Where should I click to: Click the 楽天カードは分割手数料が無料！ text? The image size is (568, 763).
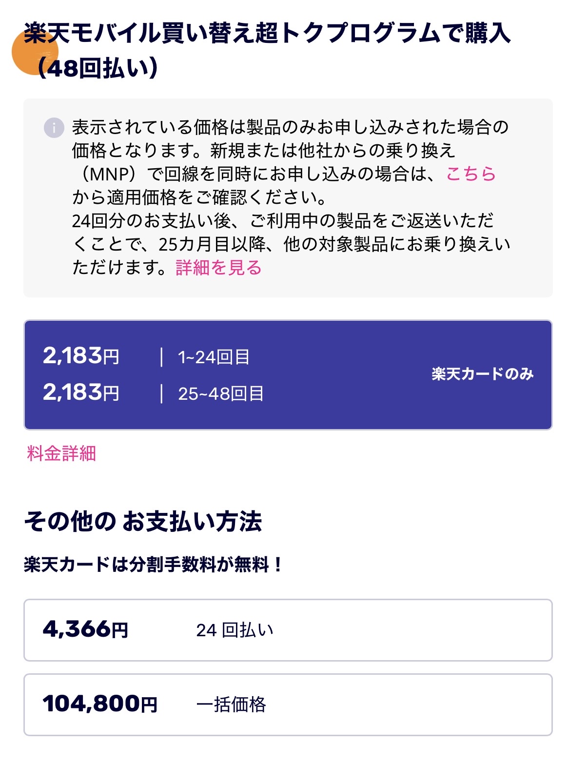pyautogui.click(x=153, y=565)
